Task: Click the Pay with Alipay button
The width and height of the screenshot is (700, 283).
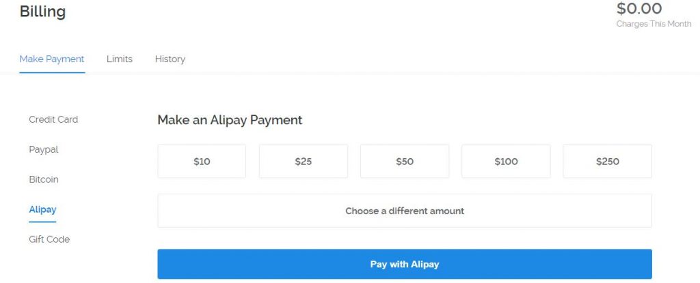Action: pyautogui.click(x=405, y=265)
